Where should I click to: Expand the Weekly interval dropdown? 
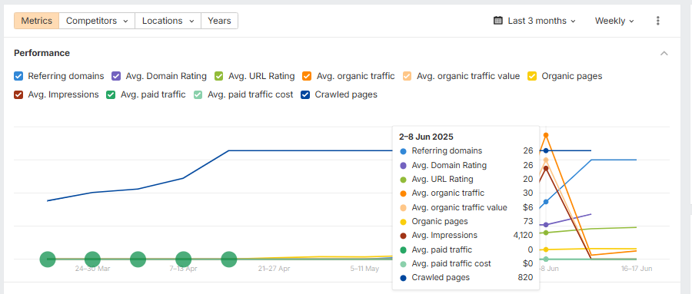point(614,21)
